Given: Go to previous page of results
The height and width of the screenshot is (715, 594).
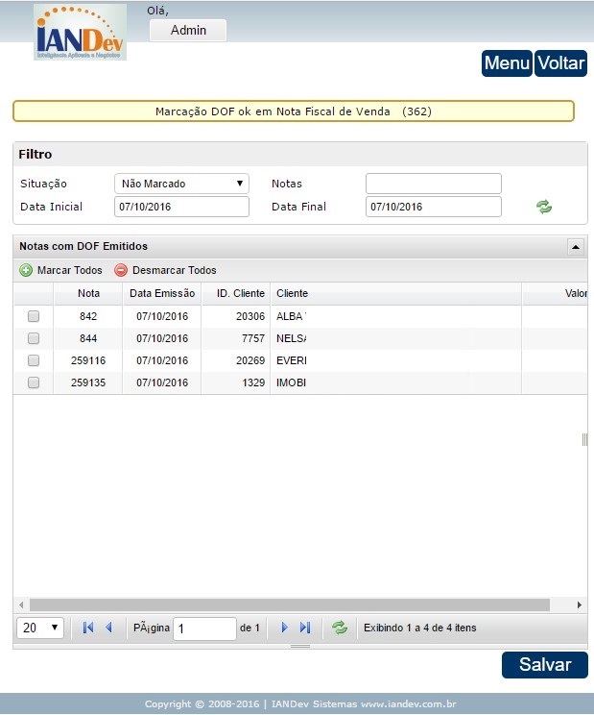Looking at the screenshot, I should [x=108, y=628].
